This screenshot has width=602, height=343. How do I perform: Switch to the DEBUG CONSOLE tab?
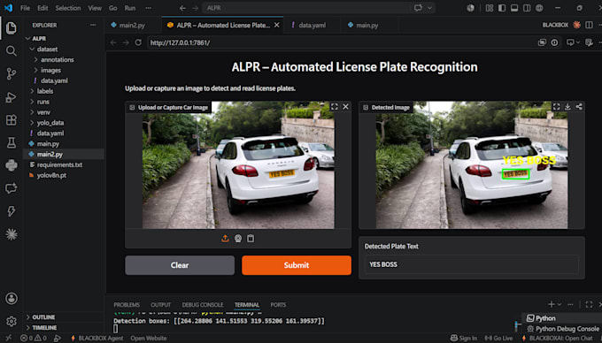click(203, 305)
